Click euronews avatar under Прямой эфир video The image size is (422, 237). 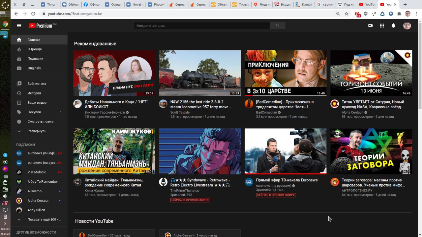coord(249,182)
